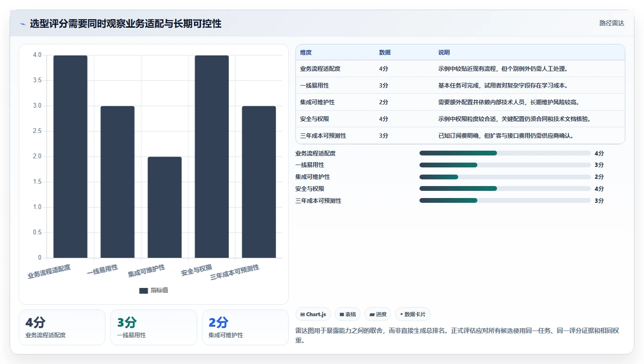
Task: Click the description starting 需要额外配置
Action: click(509, 102)
